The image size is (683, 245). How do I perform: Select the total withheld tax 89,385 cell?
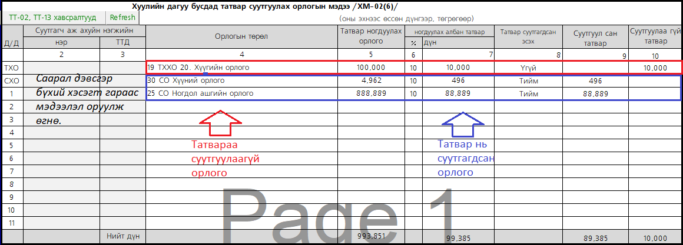pyautogui.click(x=595, y=238)
